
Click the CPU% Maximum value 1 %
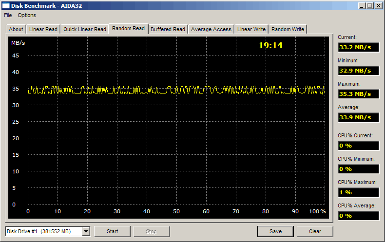pyautogui.click(x=358, y=192)
